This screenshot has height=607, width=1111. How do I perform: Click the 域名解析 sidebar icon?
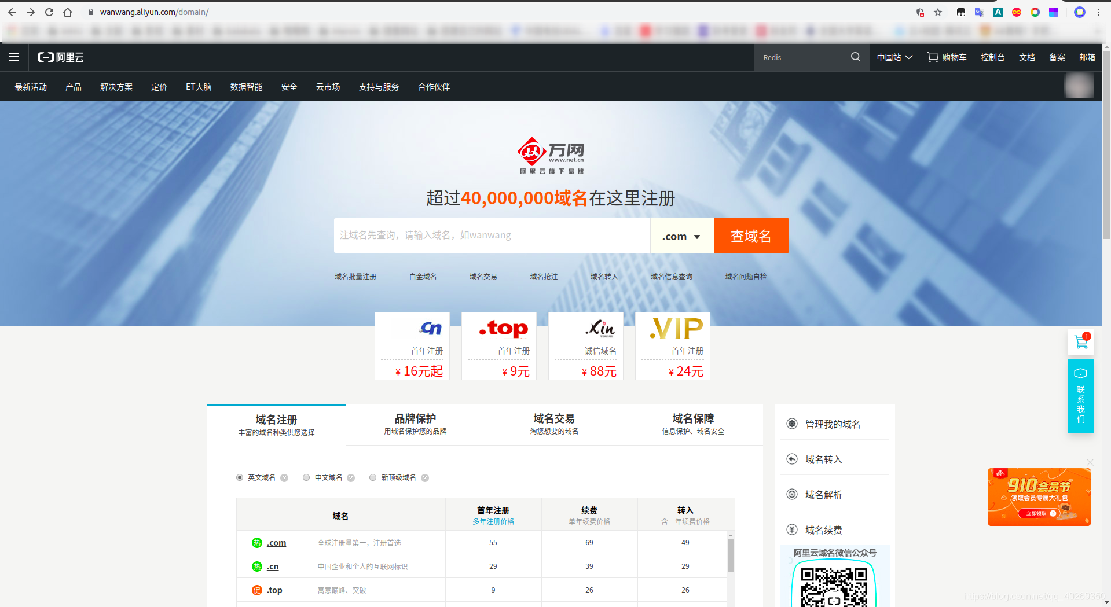click(x=792, y=494)
